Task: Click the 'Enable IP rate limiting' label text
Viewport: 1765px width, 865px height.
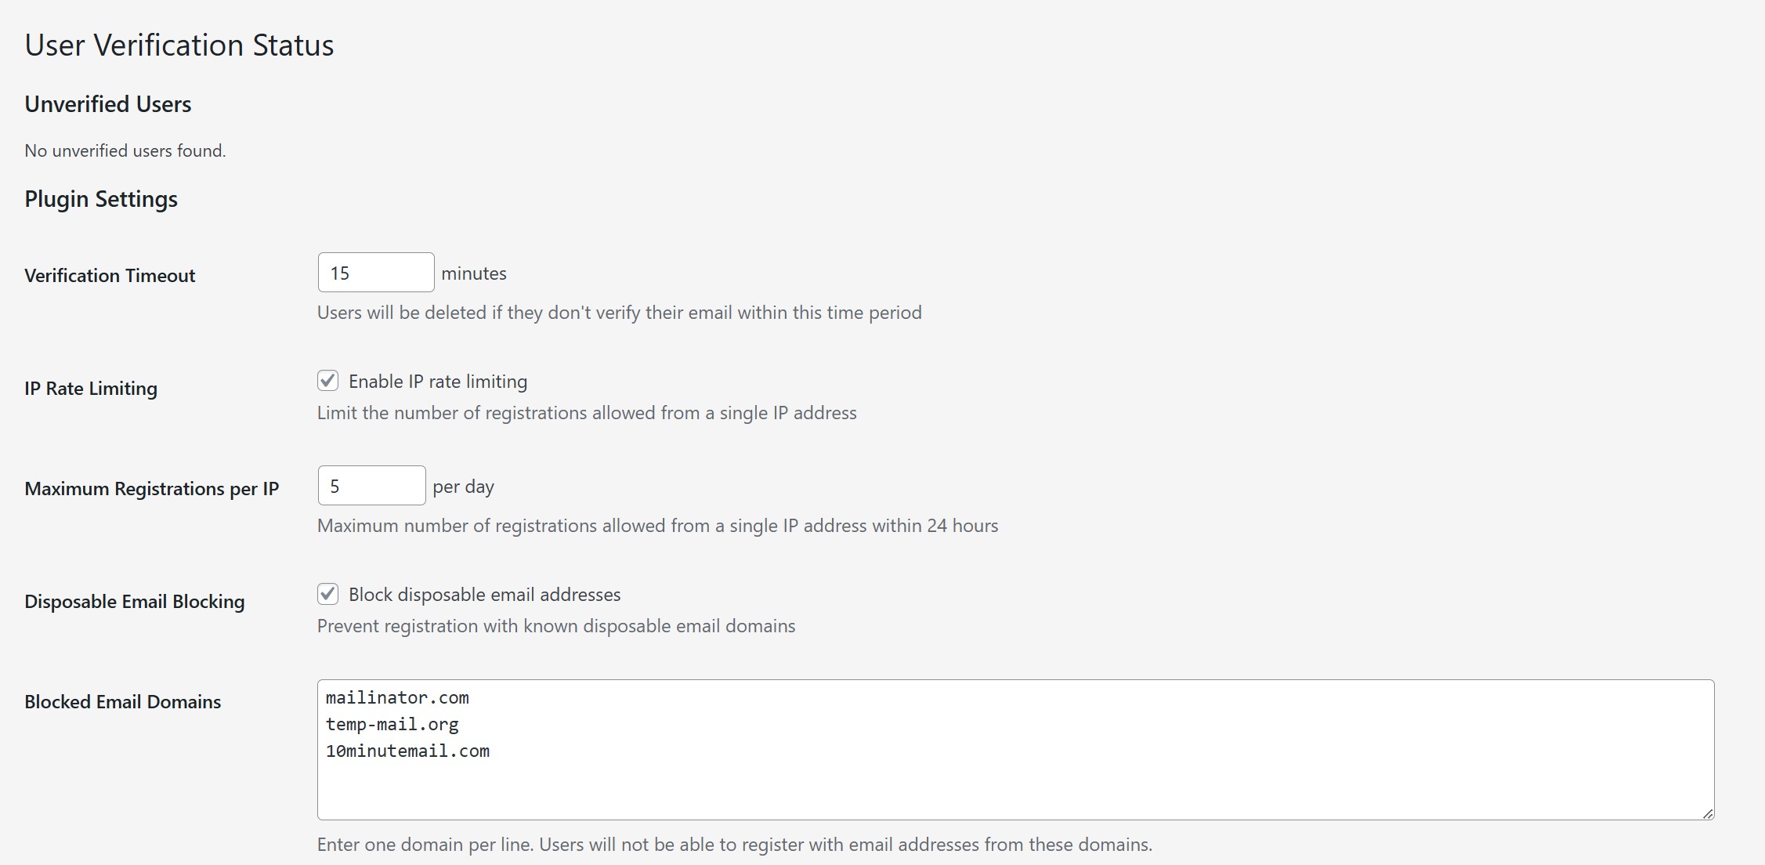Action: [x=438, y=382]
